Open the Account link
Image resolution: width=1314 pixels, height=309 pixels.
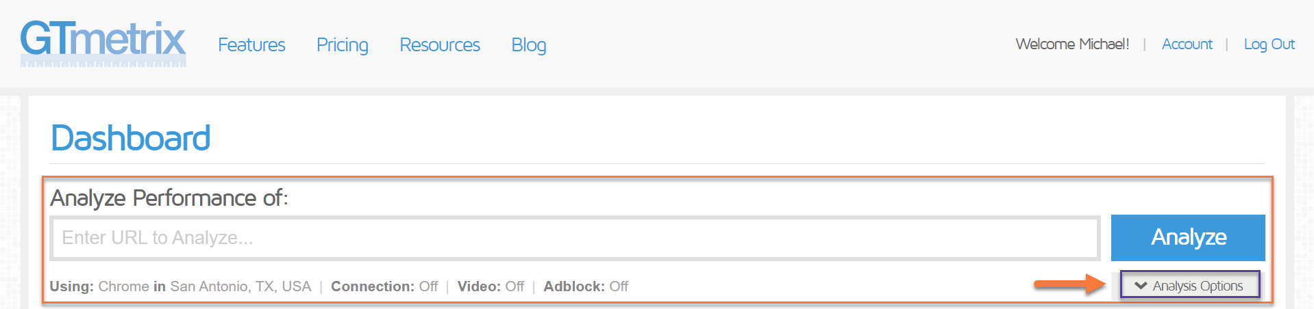click(x=1187, y=44)
